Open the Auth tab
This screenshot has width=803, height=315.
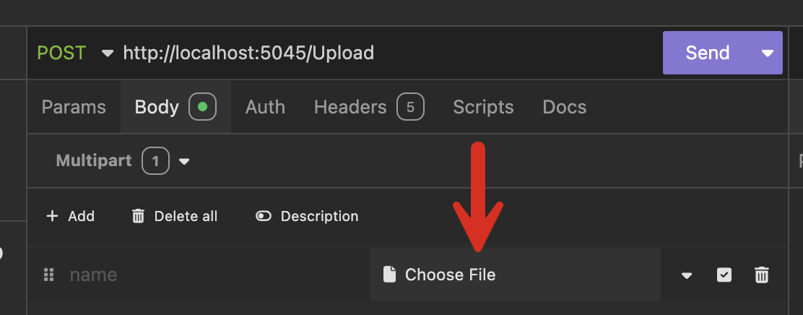265,107
